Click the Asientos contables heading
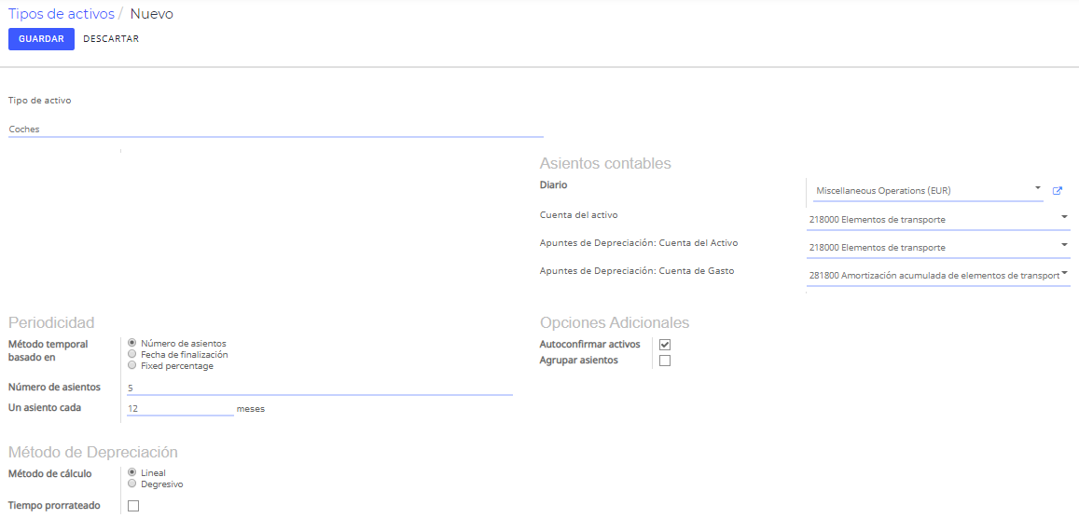 pyautogui.click(x=605, y=164)
